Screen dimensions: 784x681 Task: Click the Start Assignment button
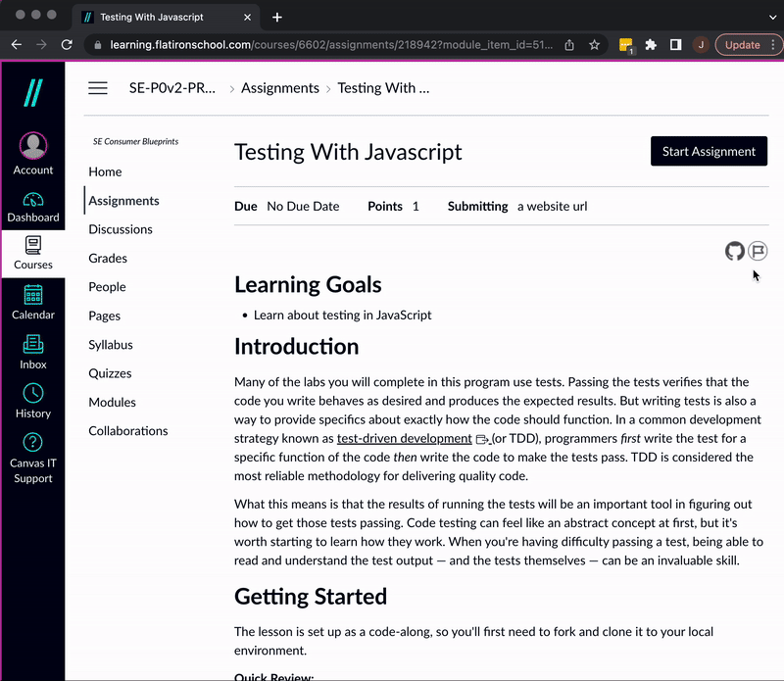(709, 151)
